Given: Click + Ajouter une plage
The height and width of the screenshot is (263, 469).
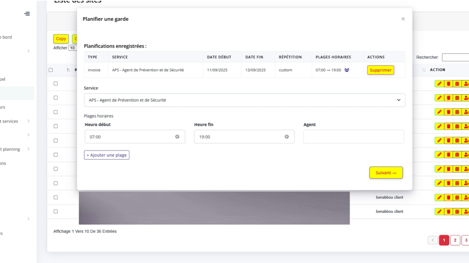Looking at the screenshot, I should pyautogui.click(x=107, y=155).
